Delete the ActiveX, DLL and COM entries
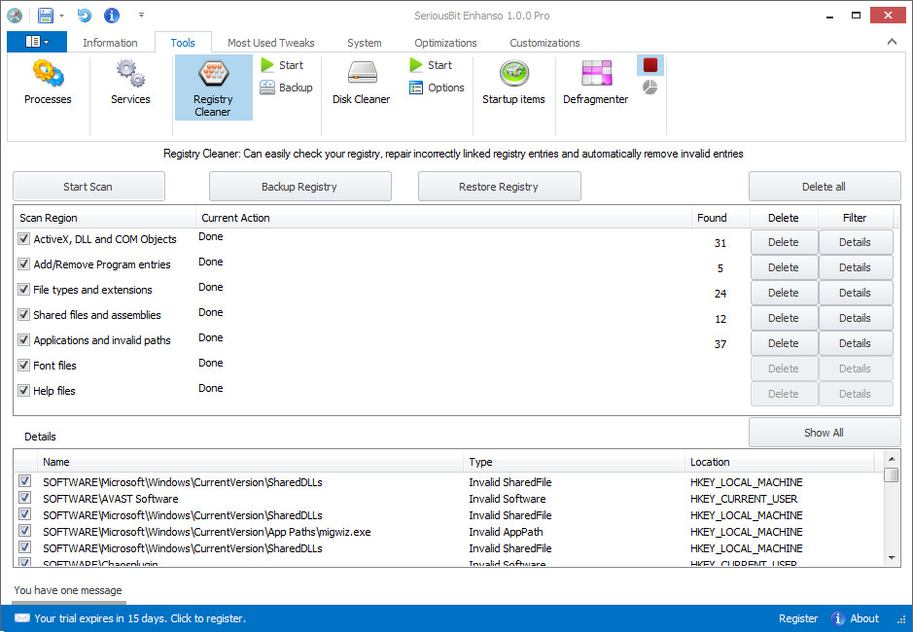 pos(784,242)
